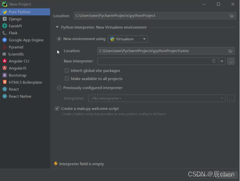Screen dimensions: 240x181
Task: Maximize the New Project window
Action: (x=219, y=4)
